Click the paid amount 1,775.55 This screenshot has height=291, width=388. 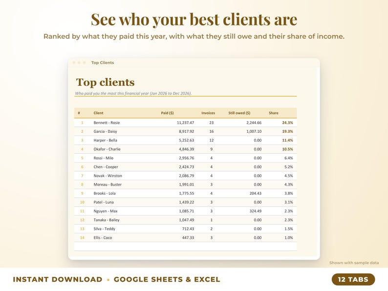click(x=186, y=193)
